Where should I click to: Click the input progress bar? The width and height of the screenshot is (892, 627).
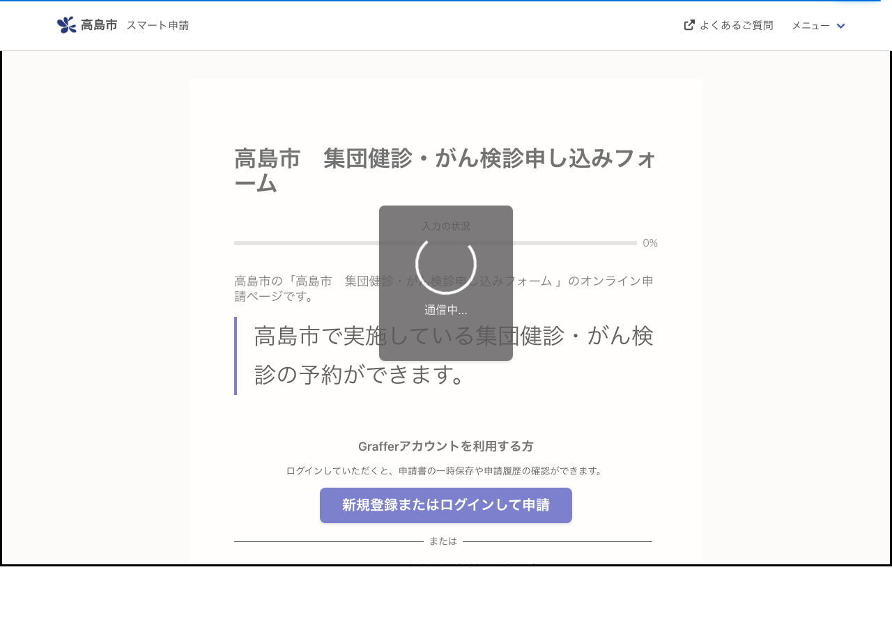(x=436, y=243)
